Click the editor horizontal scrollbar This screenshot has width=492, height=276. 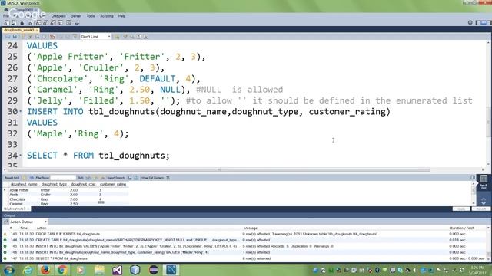pyautogui.click(x=219, y=170)
